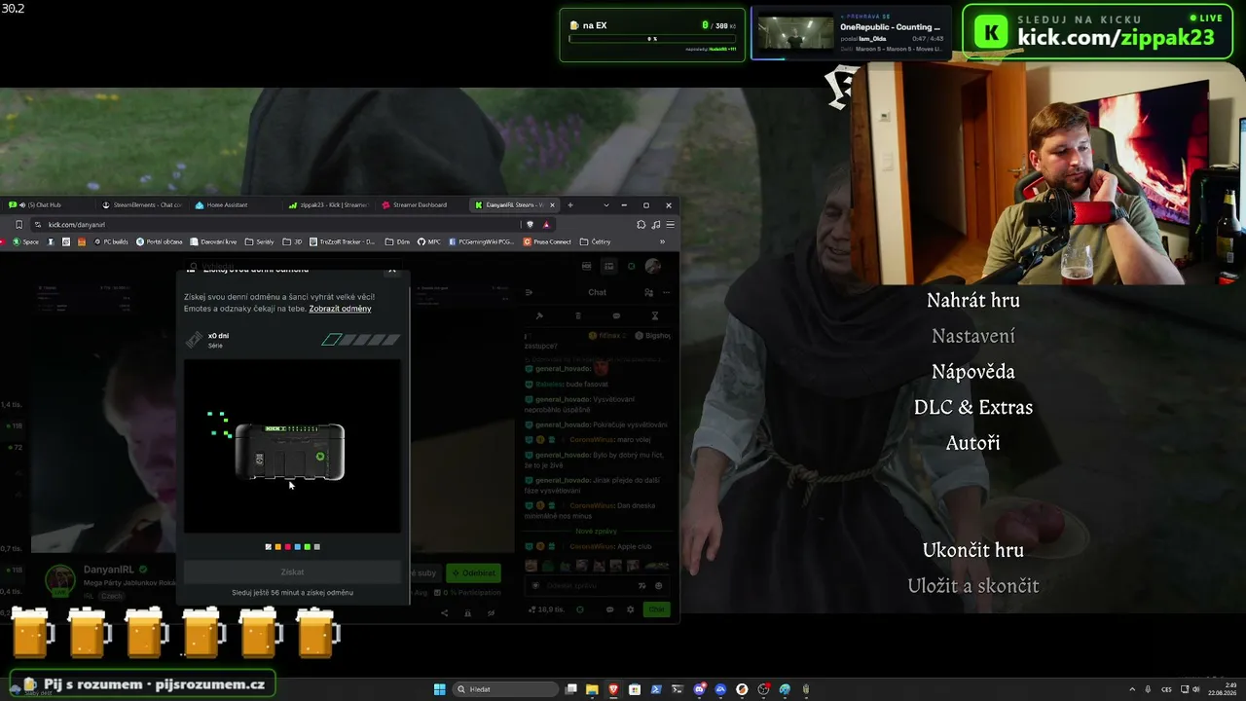This screenshot has height=701, width=1246.
Task: Click the Windows taskbar Hledat search box
Action: (x=507, y=689)
